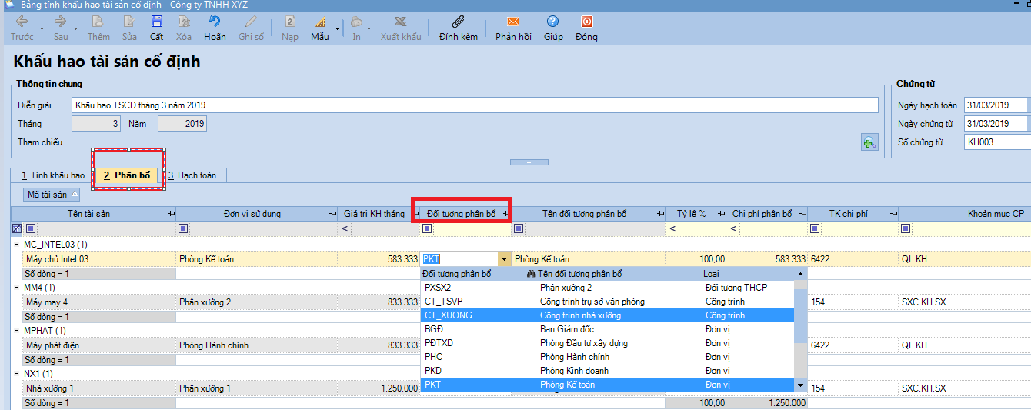Open filter operator under Đối tượng phân bổ
This screenshot has height=410, width=1031.
[427, 228]
